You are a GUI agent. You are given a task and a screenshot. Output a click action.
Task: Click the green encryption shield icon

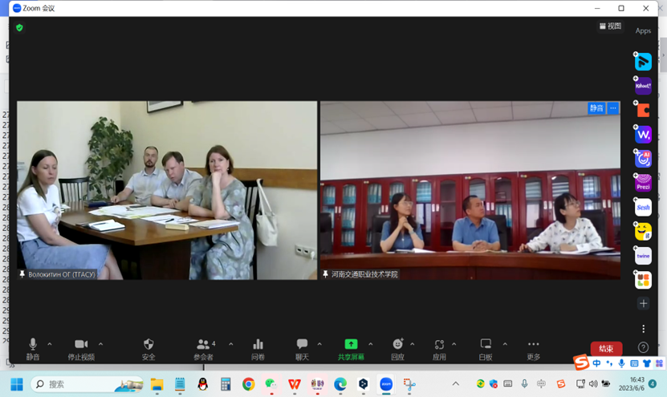coord(19,27)
